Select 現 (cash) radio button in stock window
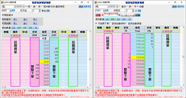This screenshot has height=98, width=186. (x=26, y=7)
